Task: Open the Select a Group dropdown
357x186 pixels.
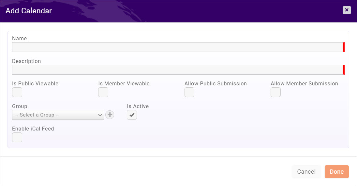Action: (58, 115)
